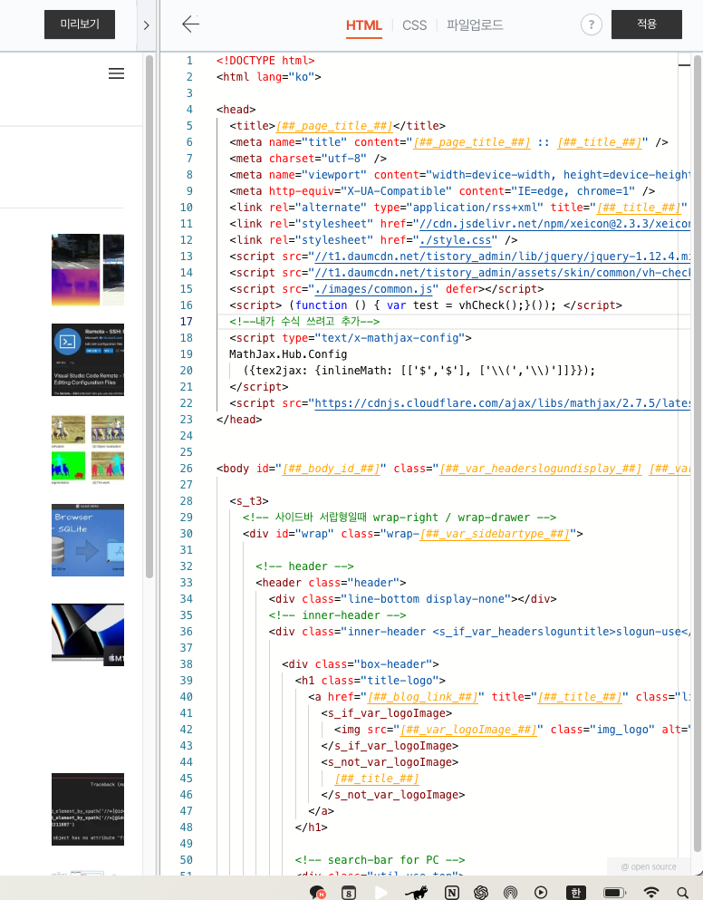Click the jquery-1.12.4 script src link

[502, 256]
